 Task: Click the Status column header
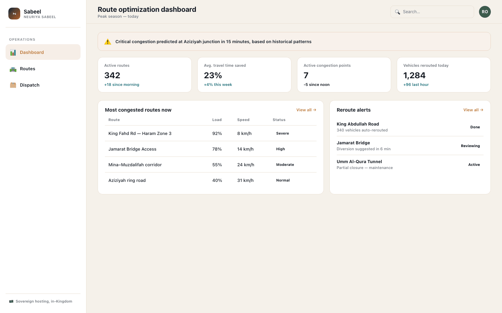[279, 120]
